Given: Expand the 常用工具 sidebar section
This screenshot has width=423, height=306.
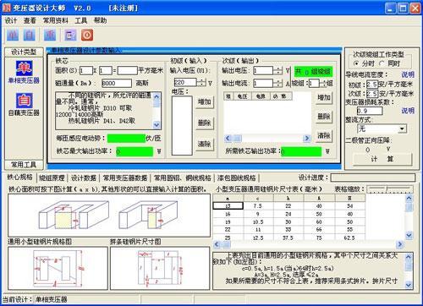Looking at the screenshot, I should tap(24, 165).
